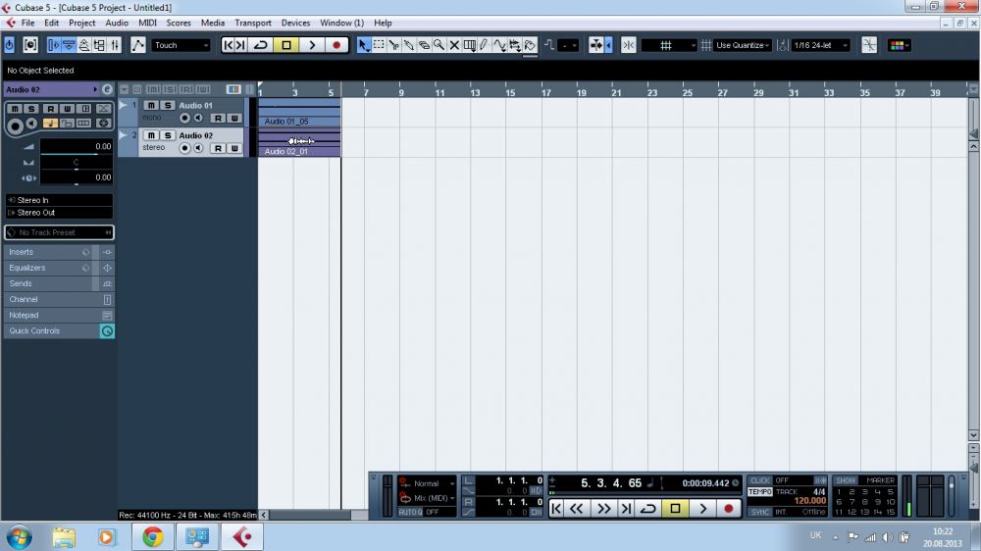Open the Constrain Delay Compensation icon
Viewport: 981px width, 551px height.
[x=10, y=45]
